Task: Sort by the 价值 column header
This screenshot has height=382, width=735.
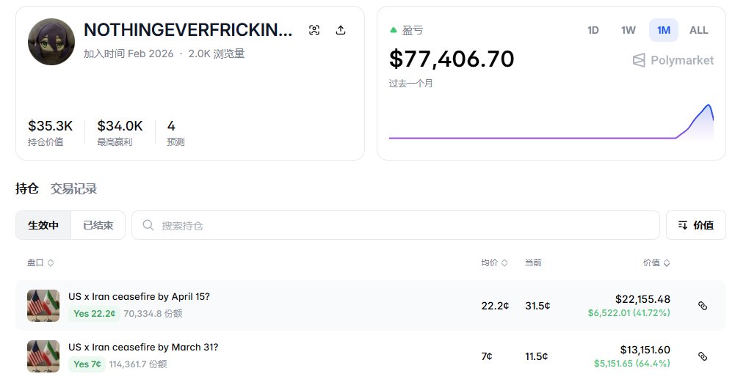Action: (656, 262)
